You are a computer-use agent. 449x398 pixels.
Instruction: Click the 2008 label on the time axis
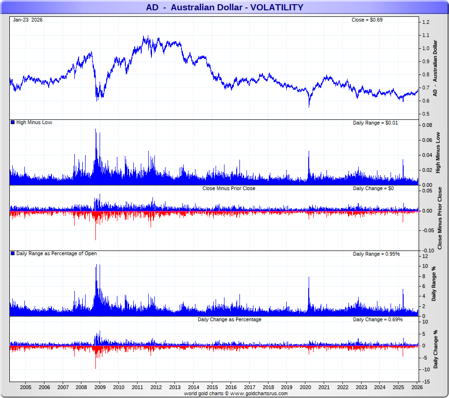pos(81,387)
